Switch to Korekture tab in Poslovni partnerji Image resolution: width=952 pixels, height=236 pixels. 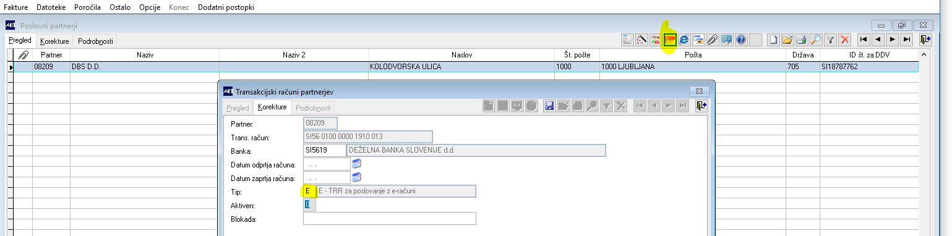(54, 41)
